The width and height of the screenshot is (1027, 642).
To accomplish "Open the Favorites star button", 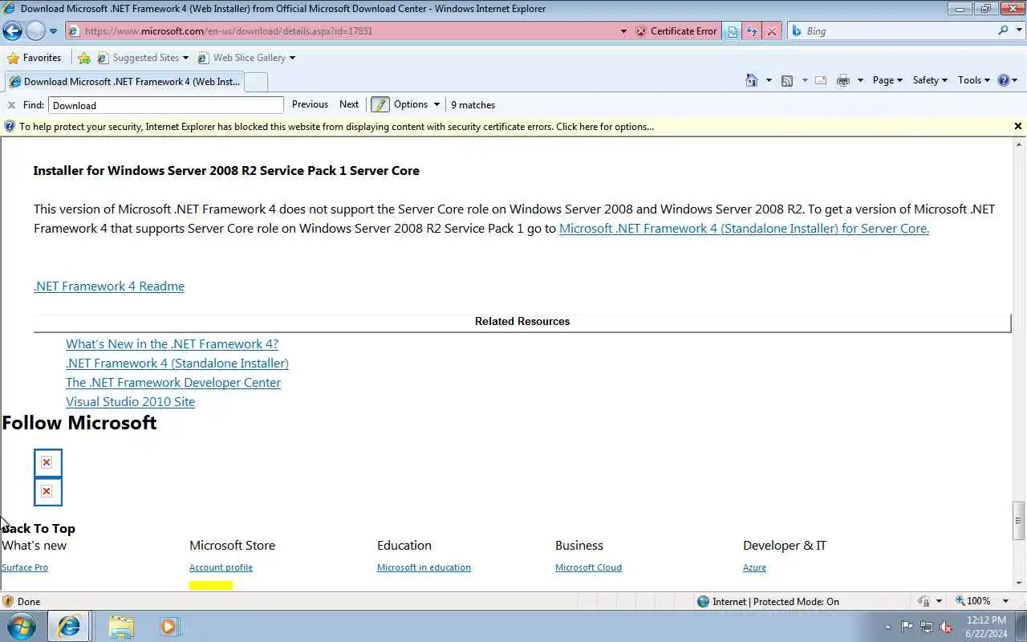I will point(35,58).
